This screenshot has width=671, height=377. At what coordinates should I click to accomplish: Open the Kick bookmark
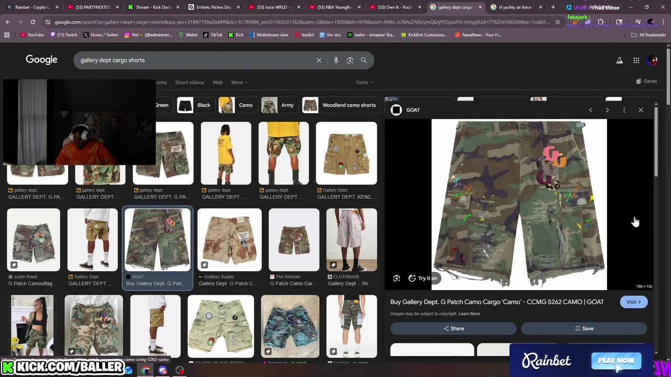coord(236,35)
